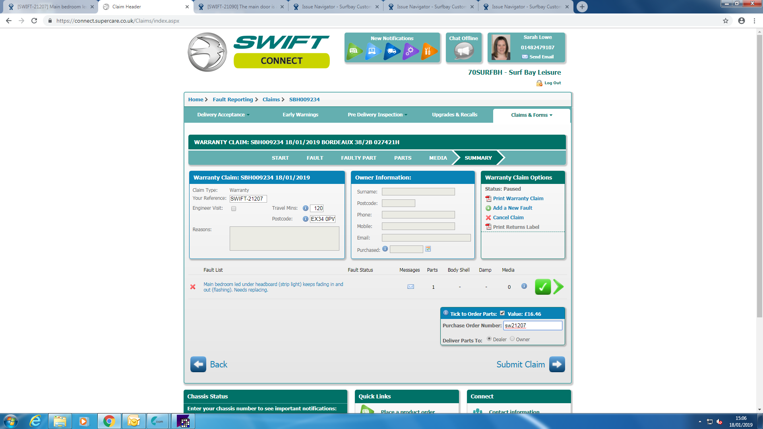Click the blue Back arrow icon
The height and width of the screenshot is (429, 763).
[x=198, y=364]
